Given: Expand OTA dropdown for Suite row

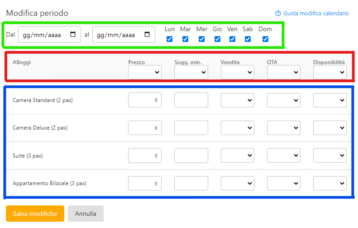Looking at the screenshot, I should coord(284,156).
